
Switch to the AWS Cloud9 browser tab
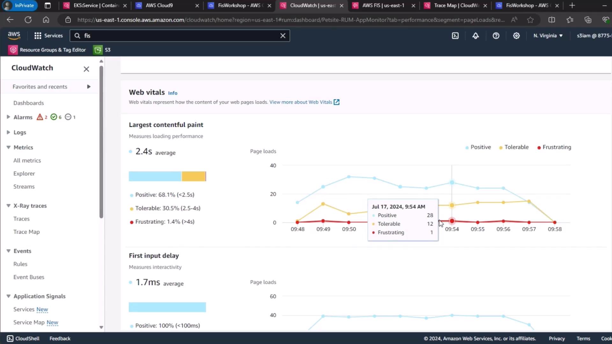pos(159,5)
